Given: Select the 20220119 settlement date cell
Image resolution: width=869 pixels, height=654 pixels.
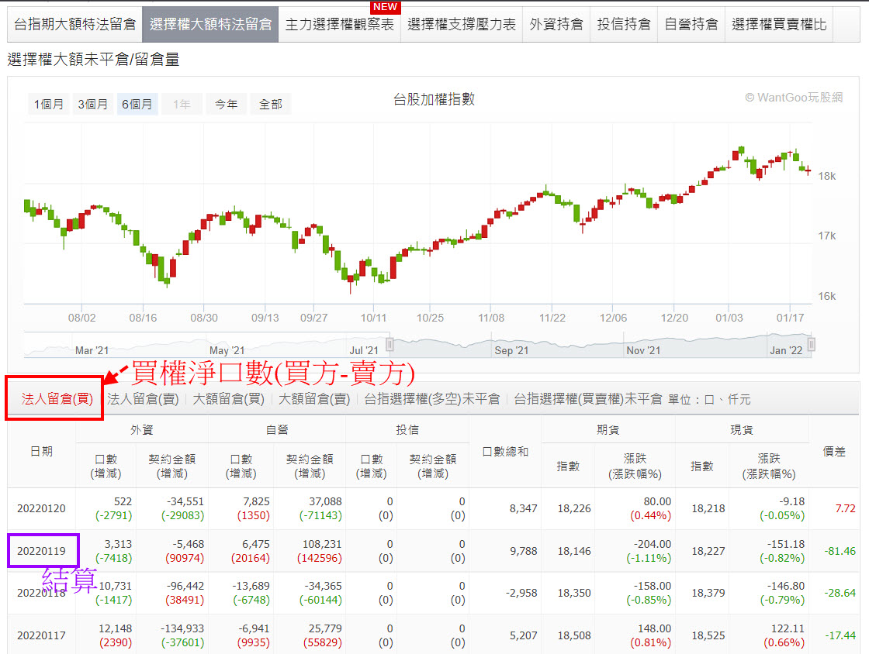Looking at the screenshot, I should [x=43, y=550].
